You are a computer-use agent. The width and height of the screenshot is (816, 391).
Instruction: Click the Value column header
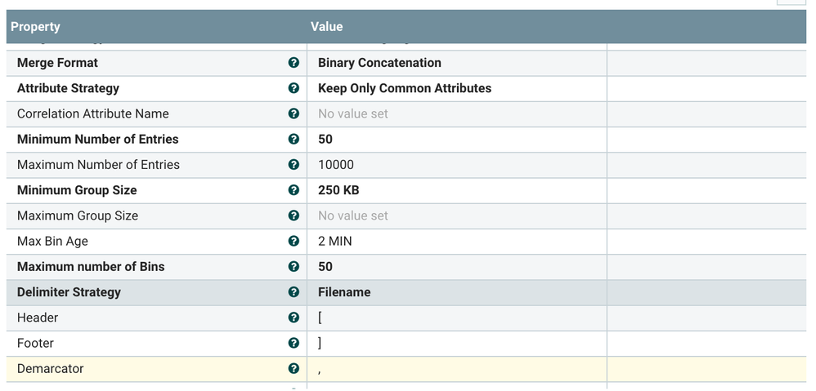click(326, 27)
